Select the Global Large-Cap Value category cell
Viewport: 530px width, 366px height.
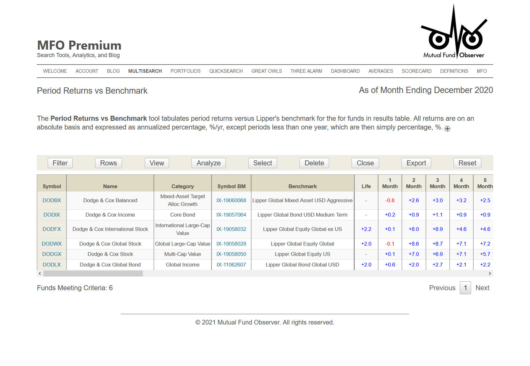183,244
